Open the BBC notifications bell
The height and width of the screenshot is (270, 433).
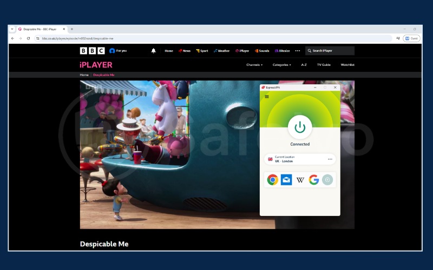coord(154,51)
